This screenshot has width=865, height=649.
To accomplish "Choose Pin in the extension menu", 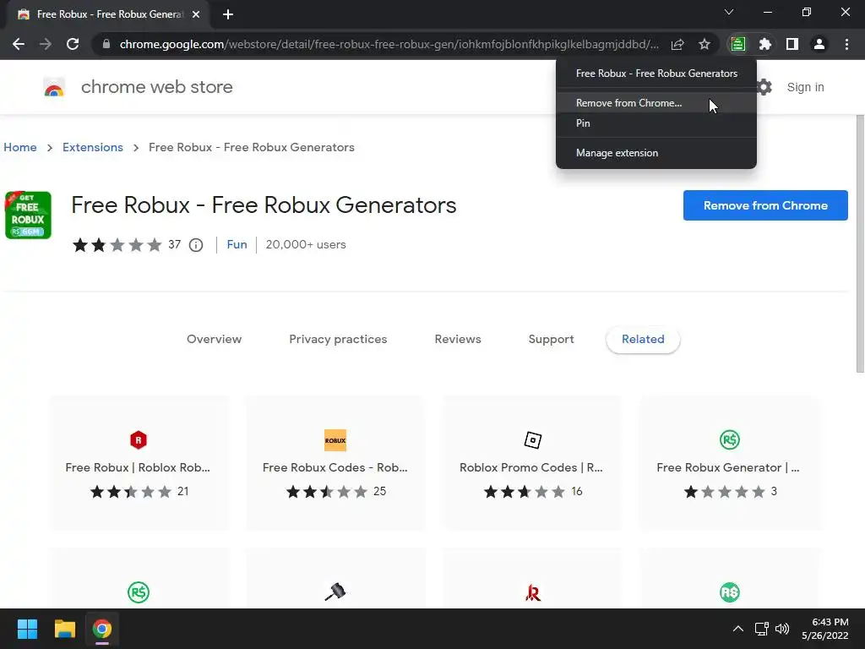I will 656,123.
